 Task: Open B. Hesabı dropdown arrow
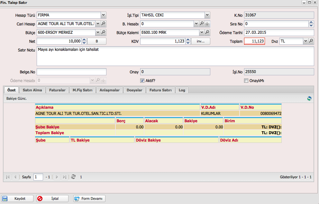tap(196, 23)
